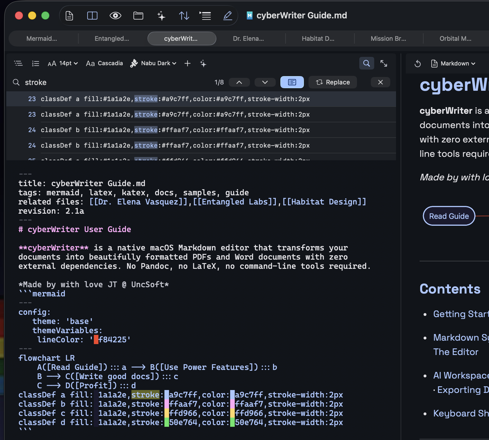Open the folder browser icon
This screenshot has height=440, width=489.
(x=138, y=16)
